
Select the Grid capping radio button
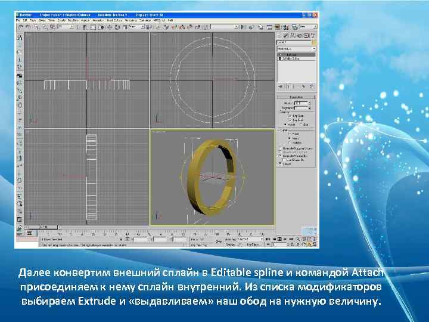click(x=301, y=125)
